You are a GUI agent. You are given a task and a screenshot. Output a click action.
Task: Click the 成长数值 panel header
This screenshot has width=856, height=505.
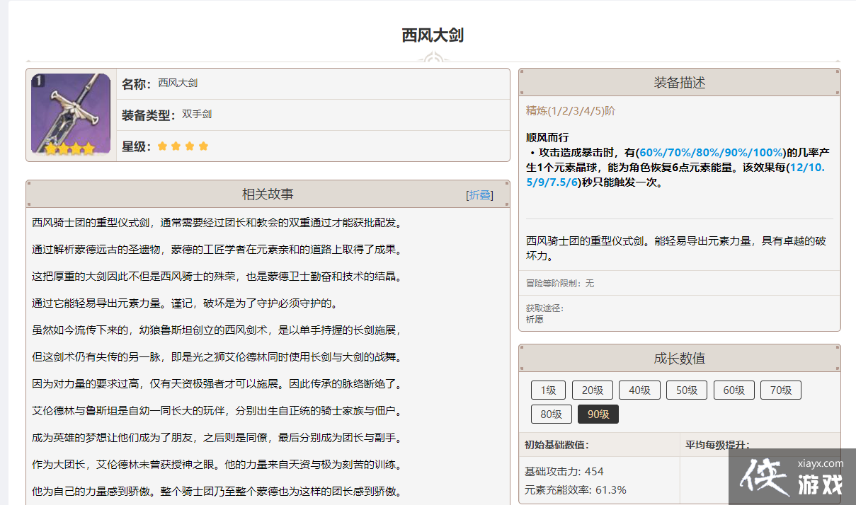pyautogui.click(x=679, y=359)
